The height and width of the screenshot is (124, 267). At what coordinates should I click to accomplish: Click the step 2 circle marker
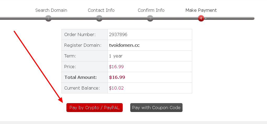[x=99, y=18]
